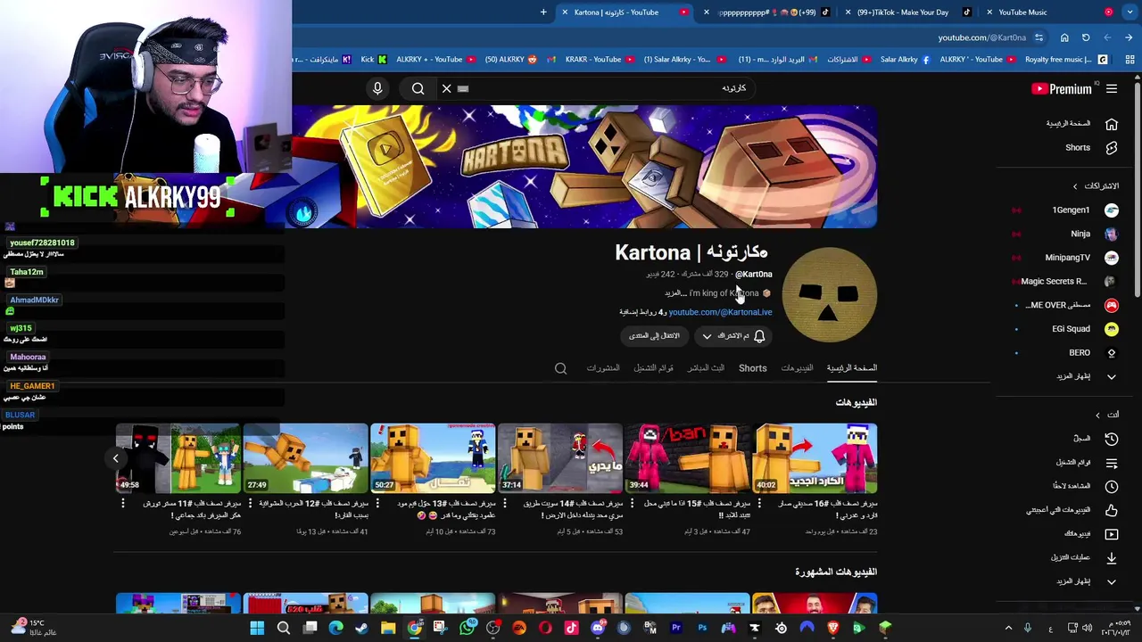
Task: Open the YouTube hamburger guide menu
Action: (1112, 88)
